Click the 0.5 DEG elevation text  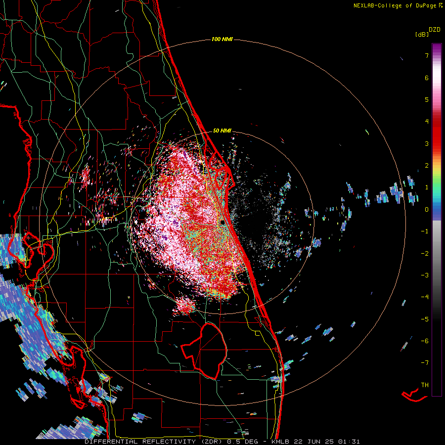(x=242, y=442)
